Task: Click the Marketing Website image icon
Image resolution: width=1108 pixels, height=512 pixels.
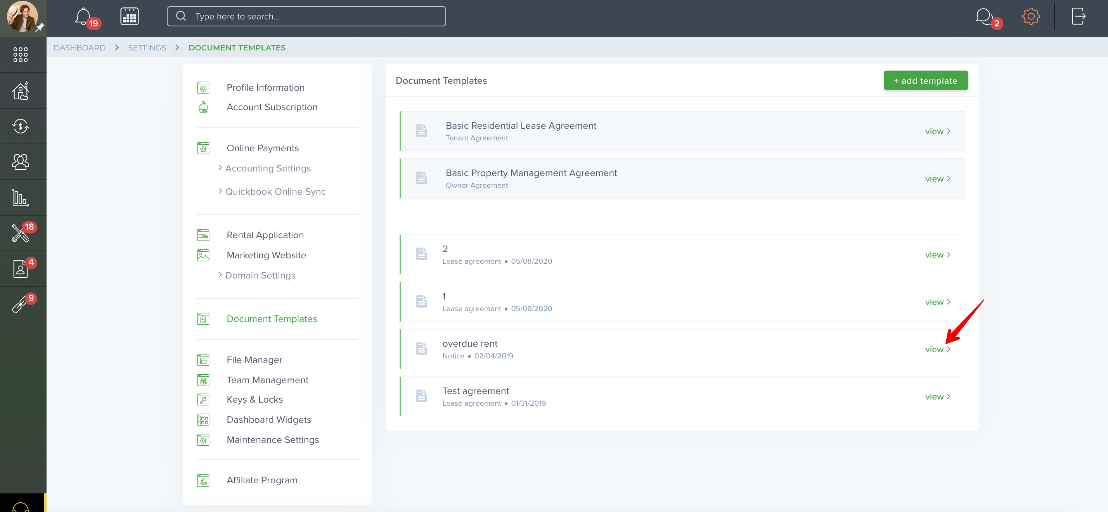Action: pos(203,255)
